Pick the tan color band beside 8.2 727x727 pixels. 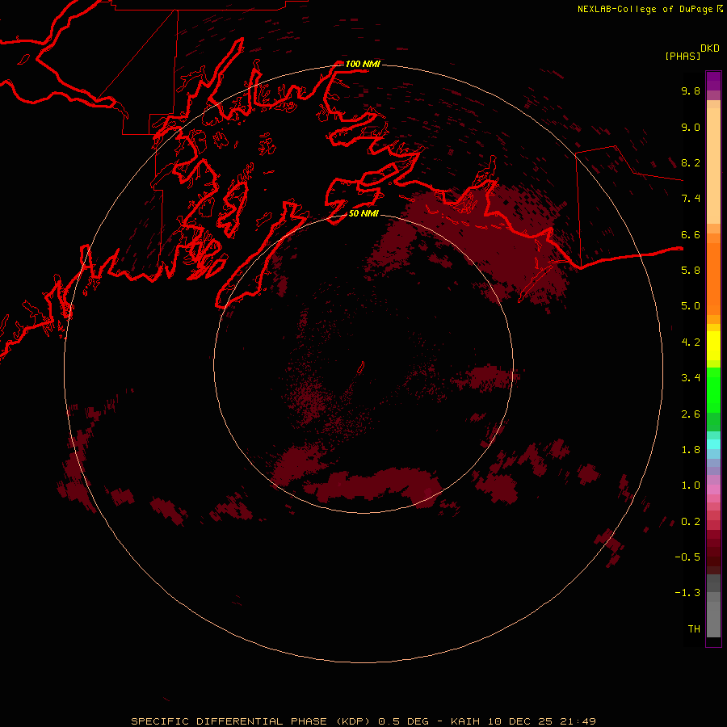pyautogui.click(x=713, y=165)
